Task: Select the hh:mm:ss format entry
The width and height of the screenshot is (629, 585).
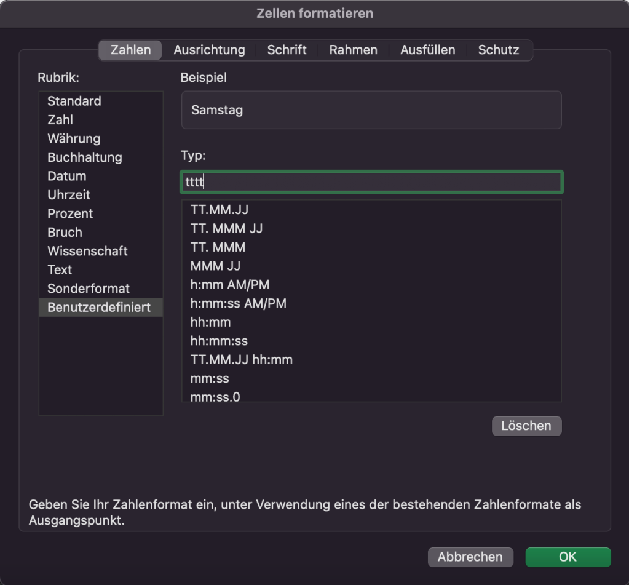Action: click(x=219, y=341)
